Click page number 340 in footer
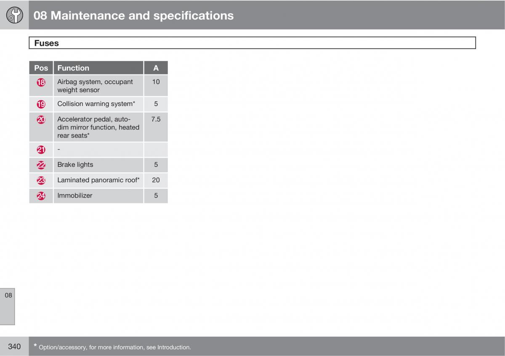The height and width of the screenshot is (356, 505). pos(14,346)
